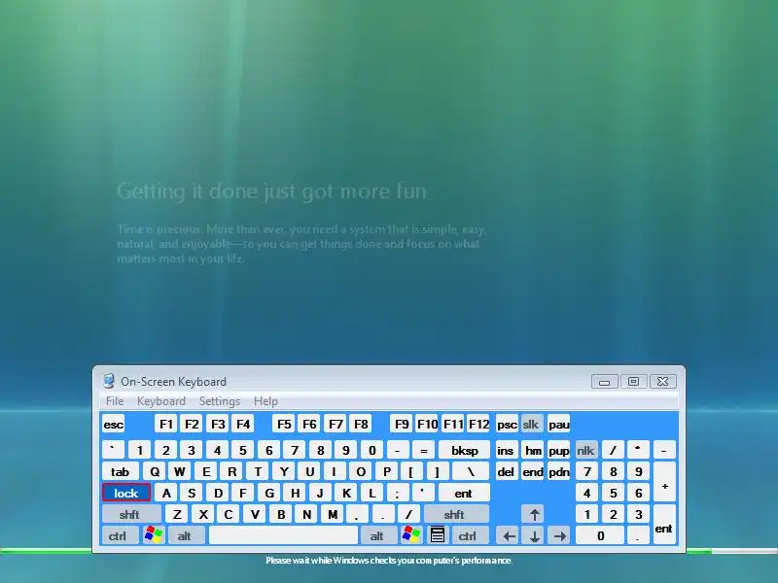
Task: Click the right square bracket key
Action: [x=437, y=471]
